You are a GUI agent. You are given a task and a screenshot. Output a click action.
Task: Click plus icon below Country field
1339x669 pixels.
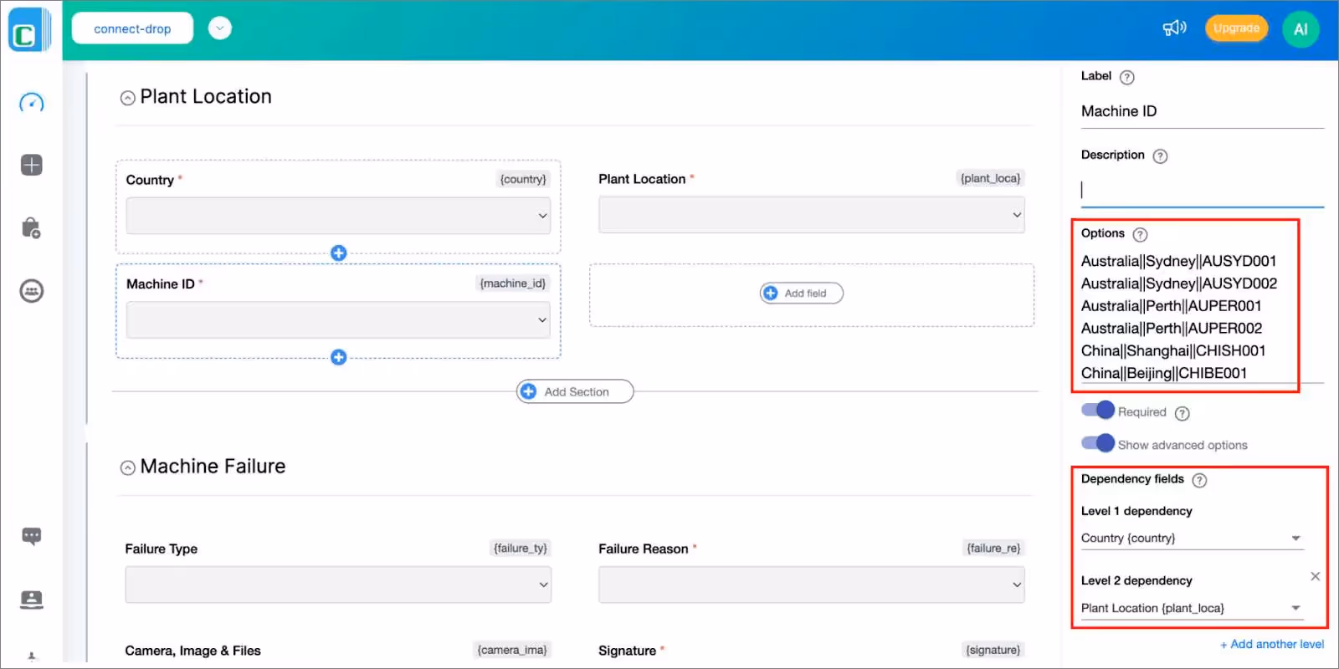point(338,253)
